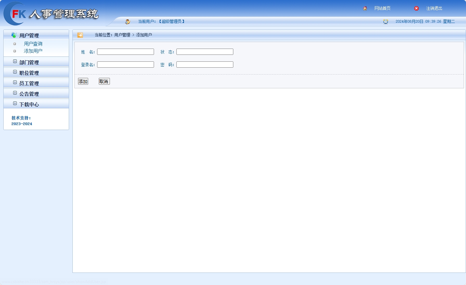Click 注销退出 to log out
Viewport: 466px width, 285px height.
coord(434,9)
